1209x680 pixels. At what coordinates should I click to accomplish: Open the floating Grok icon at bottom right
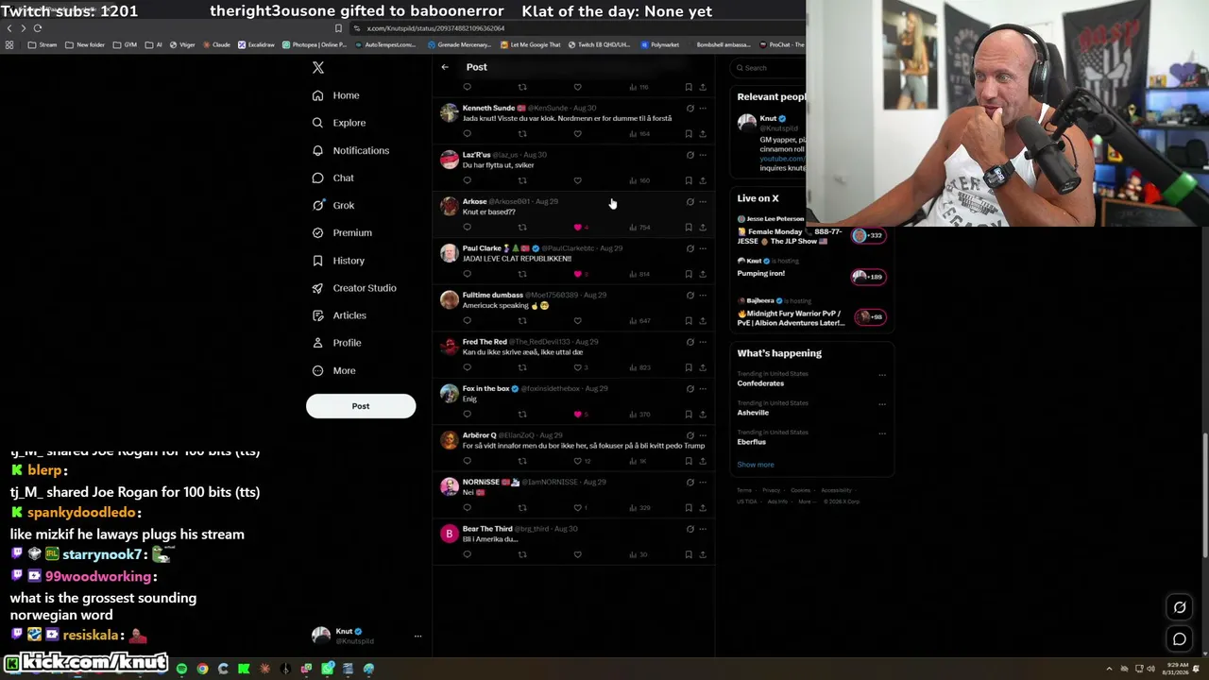[x=1180, y=607]
